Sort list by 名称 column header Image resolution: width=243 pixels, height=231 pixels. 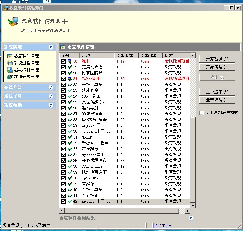(97, 55)
